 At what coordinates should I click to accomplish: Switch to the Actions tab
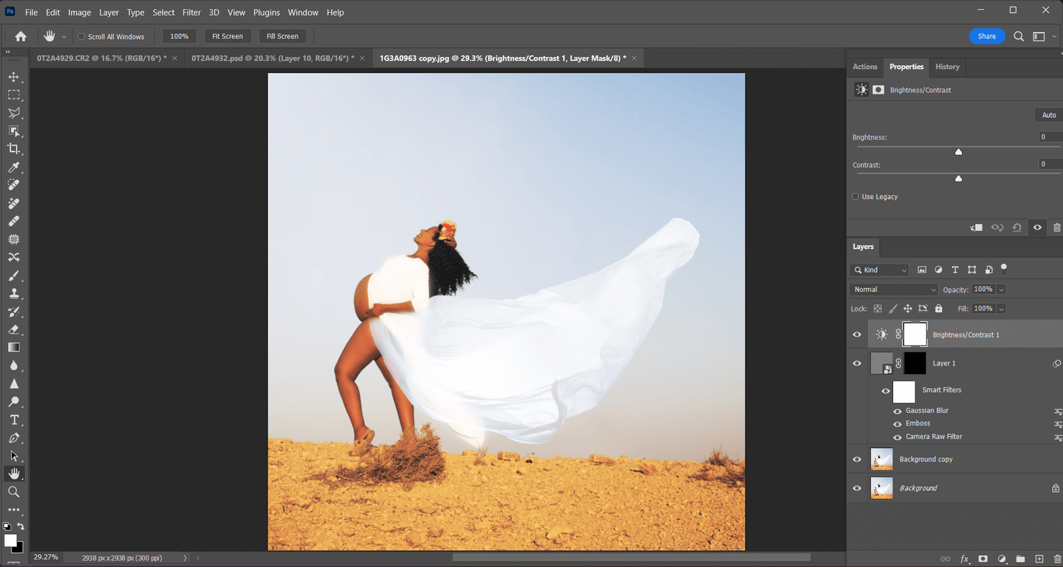(865, 66)
